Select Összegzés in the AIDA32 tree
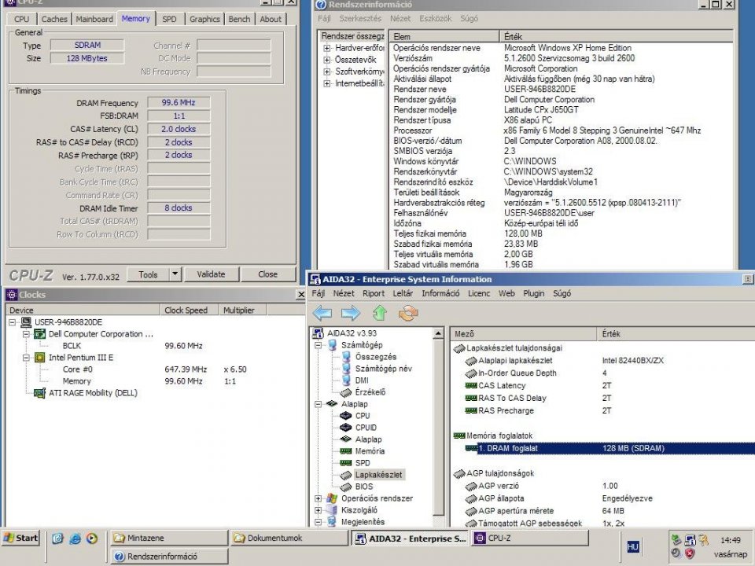Viewport: 755px width, 566px height. (376, 357)
